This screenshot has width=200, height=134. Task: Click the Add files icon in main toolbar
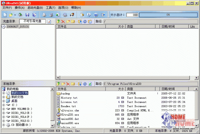[82, 15]
